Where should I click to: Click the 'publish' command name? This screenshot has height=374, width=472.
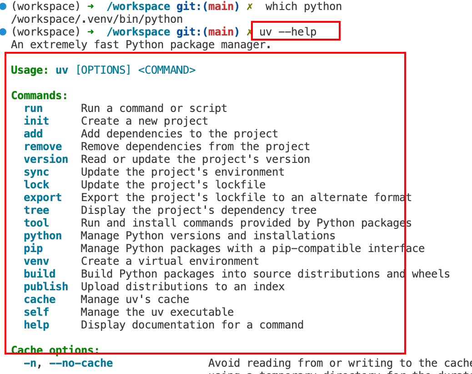tap(46, 287)
